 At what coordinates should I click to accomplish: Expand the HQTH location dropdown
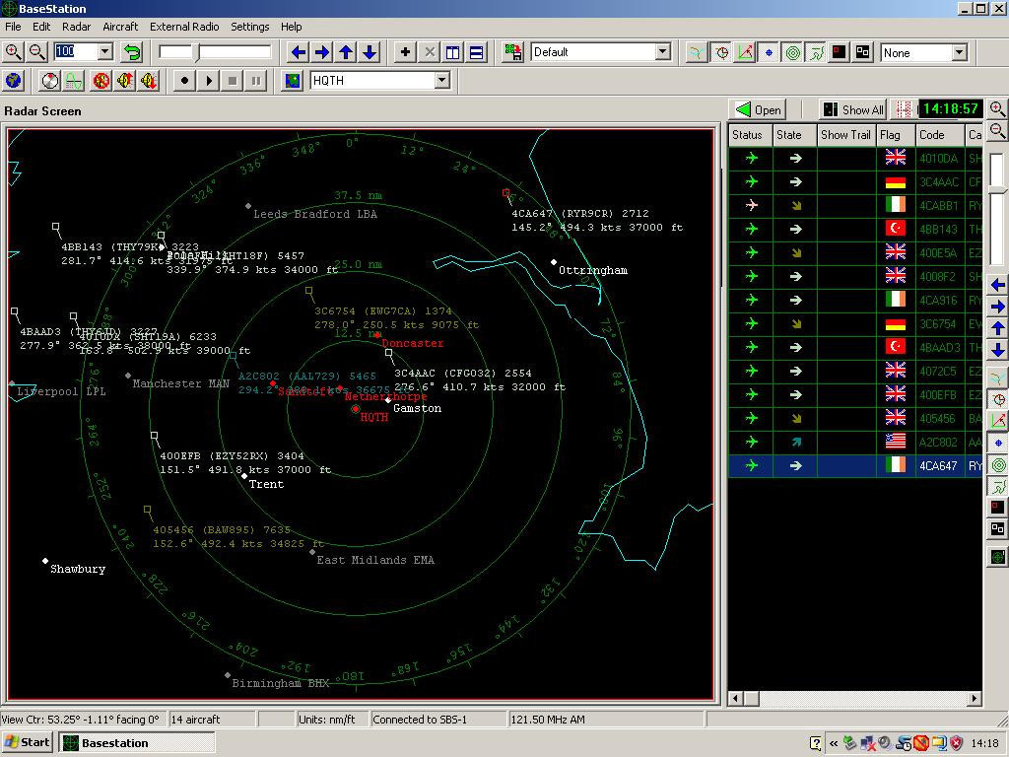(441, 81)
